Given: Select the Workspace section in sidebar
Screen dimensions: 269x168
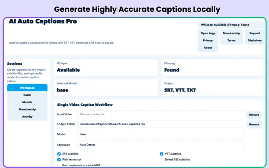Looking at the screenshot, I should pyautogui.click(x=27, y=88).
